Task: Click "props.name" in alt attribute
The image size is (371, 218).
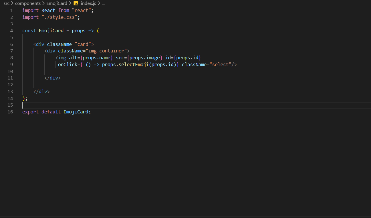Action: click(x=96, y=58)
